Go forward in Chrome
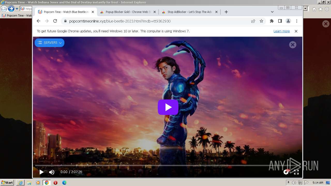This screenshot has width=331, height=186. point(47,21)
